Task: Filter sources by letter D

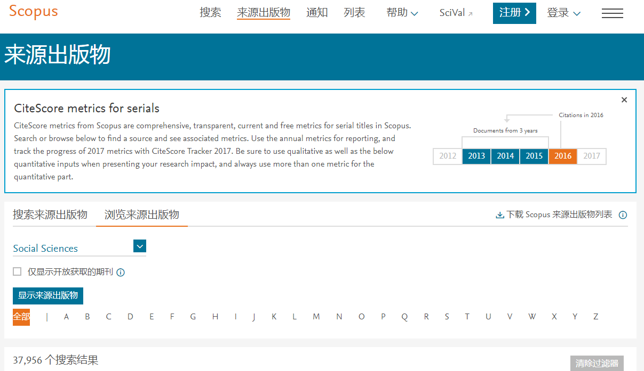Action: point(130,317)
